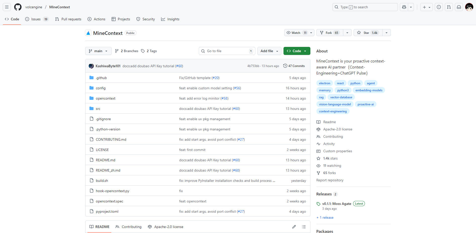This screenshot has width=476, height=233.
Task: Click the issues icon in top header
Action: pos(439,7)
